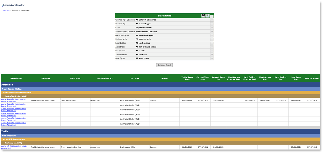Click the Next Option End column header
This screenshot has width=323, height=153.
tap(281, 78)
